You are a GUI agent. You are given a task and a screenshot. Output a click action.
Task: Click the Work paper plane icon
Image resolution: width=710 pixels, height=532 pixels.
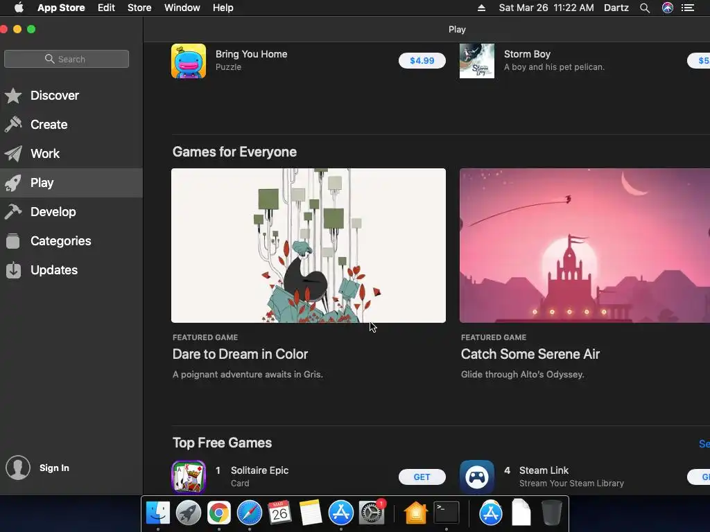point(13,154)
